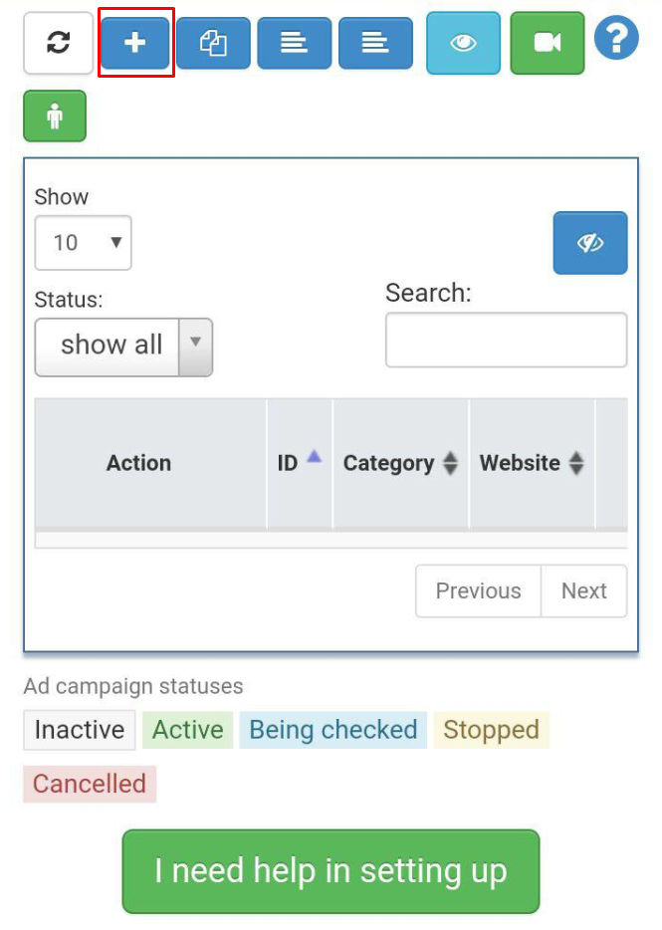Add a new campaign with plus icon

click(x=136, y=43)
